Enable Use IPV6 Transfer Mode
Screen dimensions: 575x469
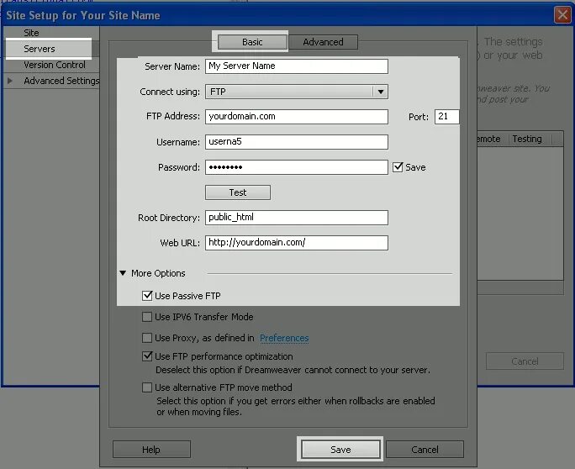coord(147,317)
